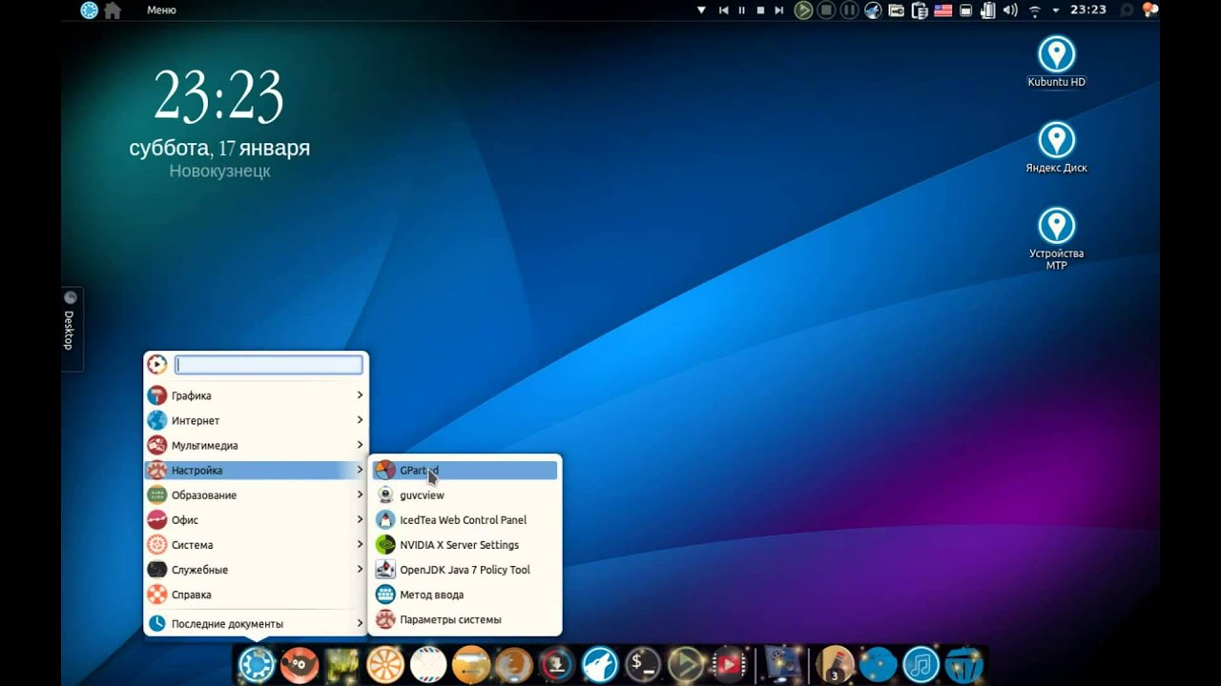
Task: Open the green play media player in dock
Action: 686,664
